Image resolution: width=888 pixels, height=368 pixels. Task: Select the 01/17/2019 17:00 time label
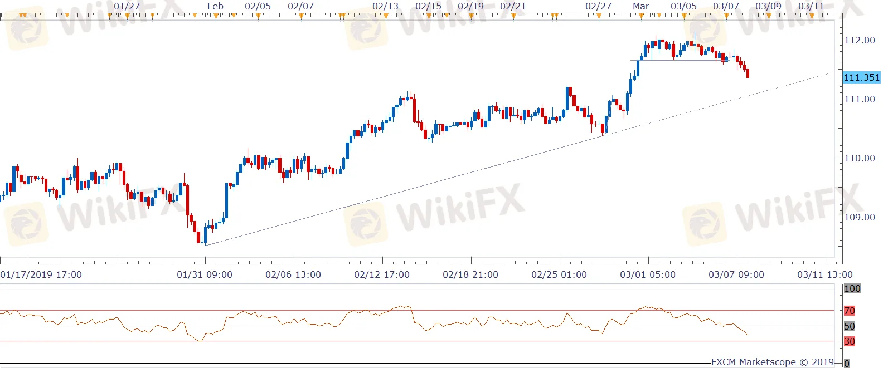[x=41, y=274]
